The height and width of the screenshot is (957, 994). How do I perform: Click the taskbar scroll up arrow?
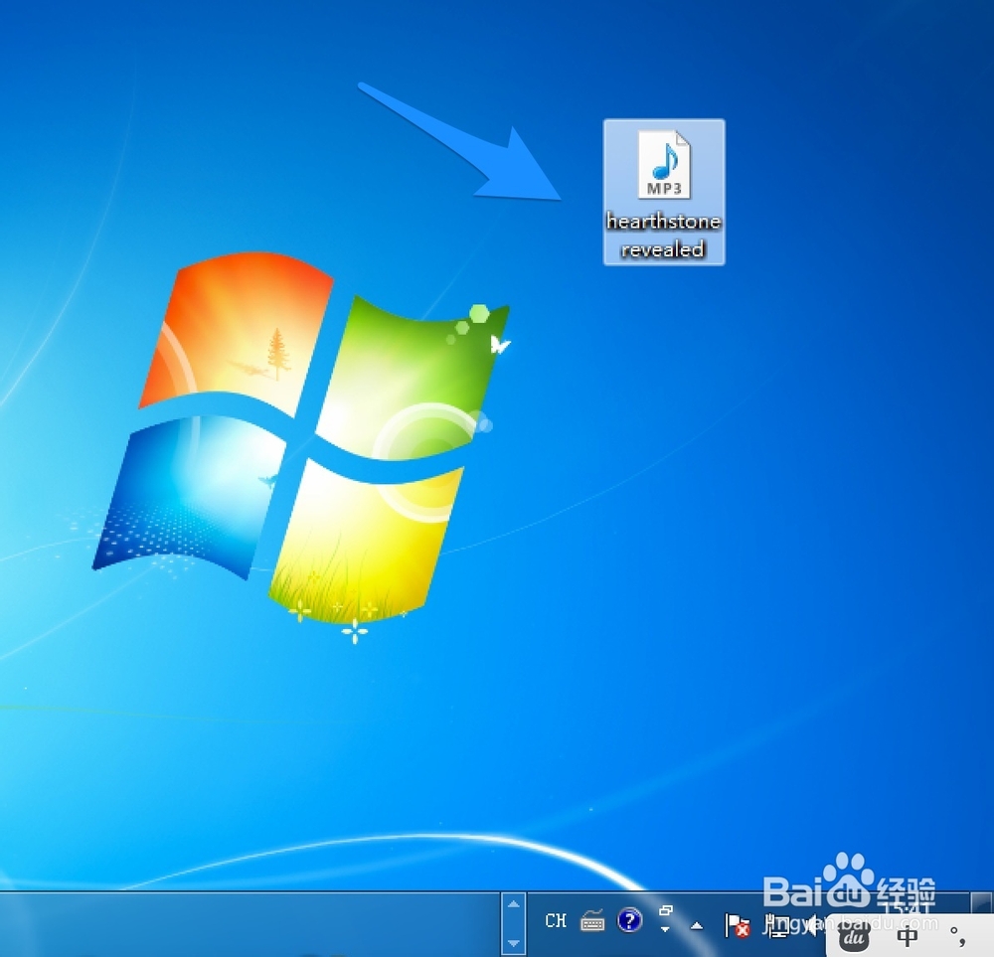tap(514, 904)
